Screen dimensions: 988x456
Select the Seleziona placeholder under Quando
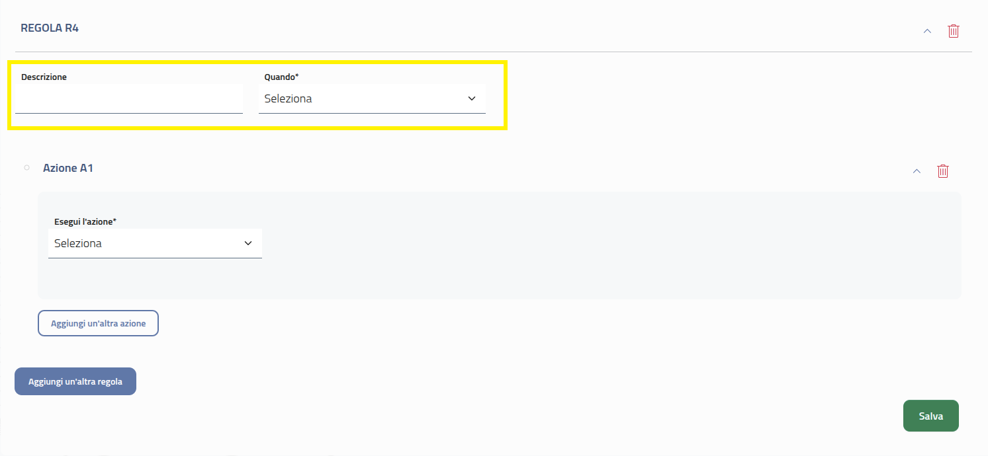(x=288, y=99)
